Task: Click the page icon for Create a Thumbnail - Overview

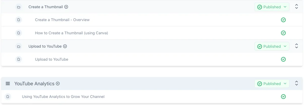Action: tap(18, 20)
